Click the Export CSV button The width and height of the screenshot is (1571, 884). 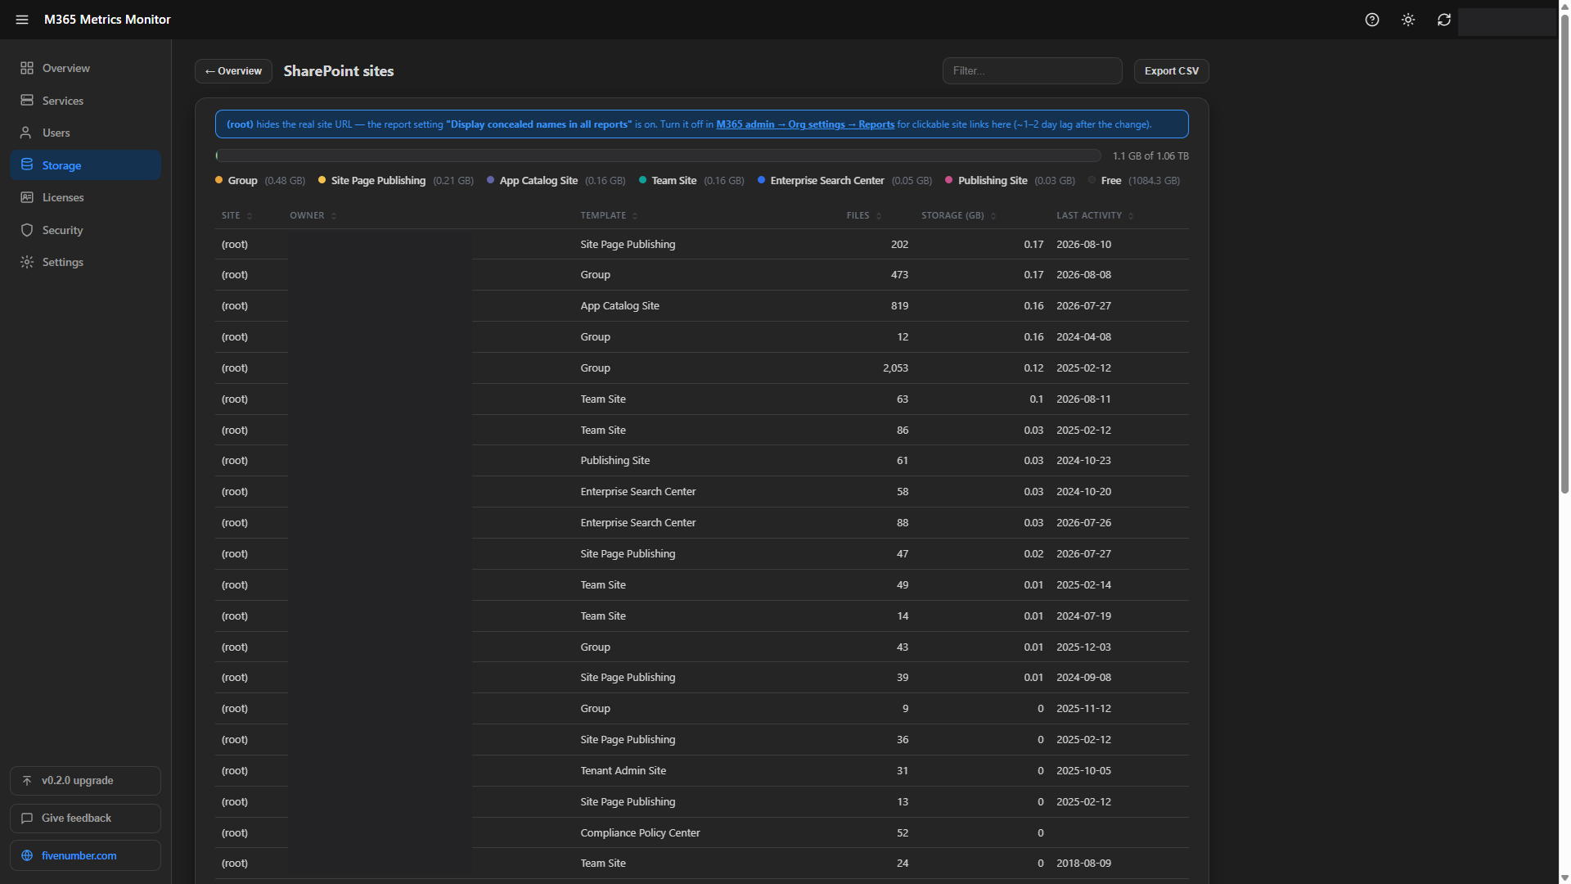(1172, 71)
